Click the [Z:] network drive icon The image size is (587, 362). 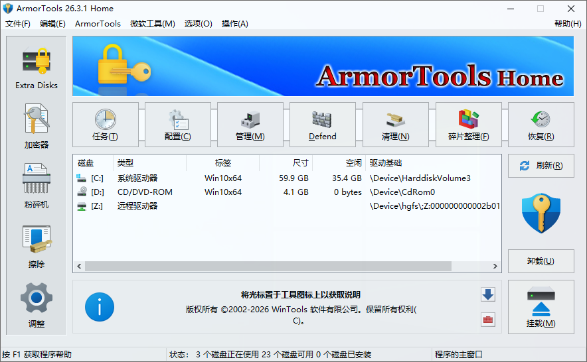(x=81, y=206)
